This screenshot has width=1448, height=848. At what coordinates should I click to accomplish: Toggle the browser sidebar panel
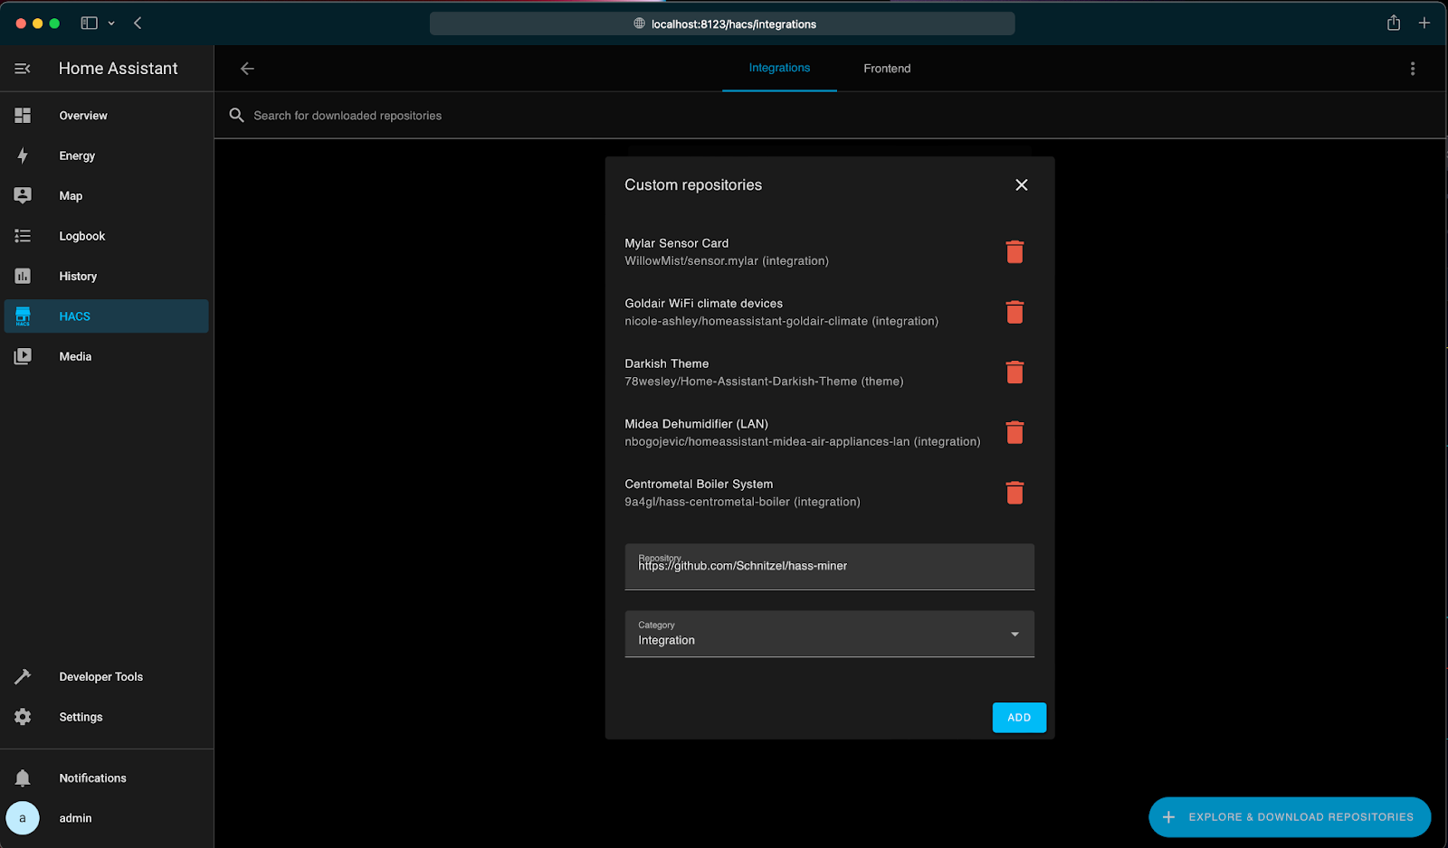[89, 24]
